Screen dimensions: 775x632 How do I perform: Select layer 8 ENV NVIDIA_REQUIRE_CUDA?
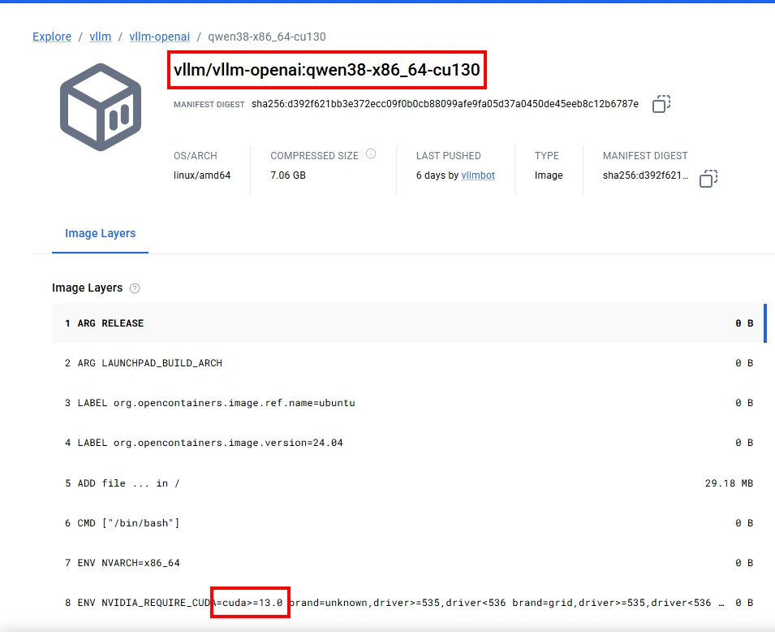(x=409, y=603)
